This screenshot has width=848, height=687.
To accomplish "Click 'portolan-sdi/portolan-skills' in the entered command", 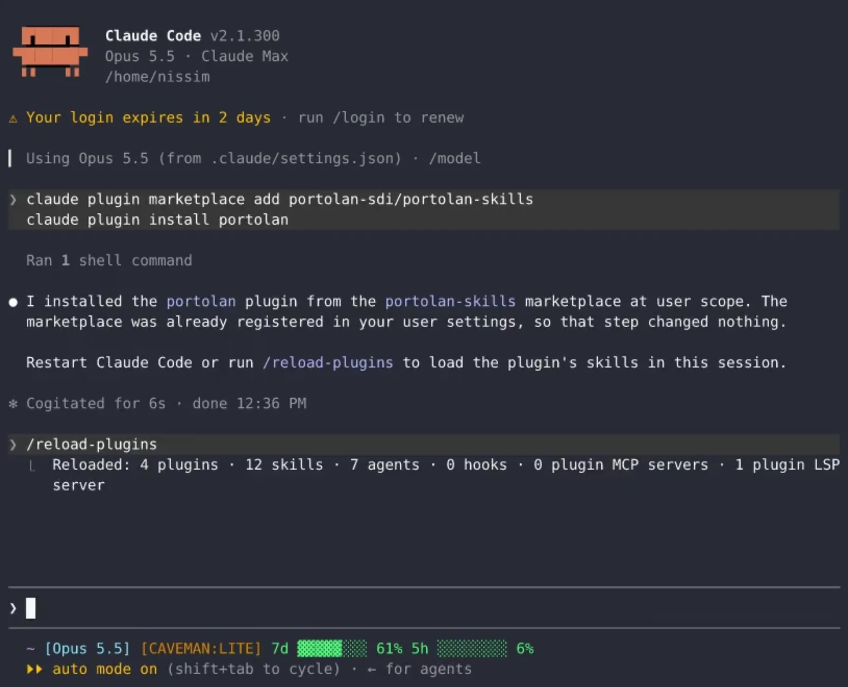I will coord(411,199).
